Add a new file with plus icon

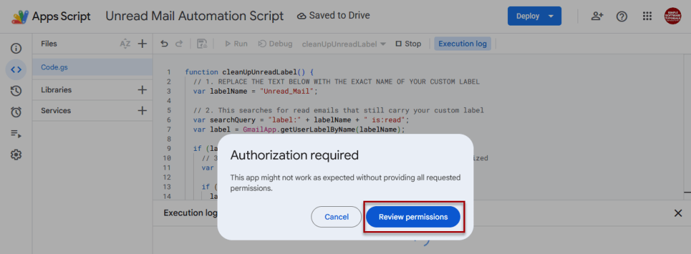point(142,44)
